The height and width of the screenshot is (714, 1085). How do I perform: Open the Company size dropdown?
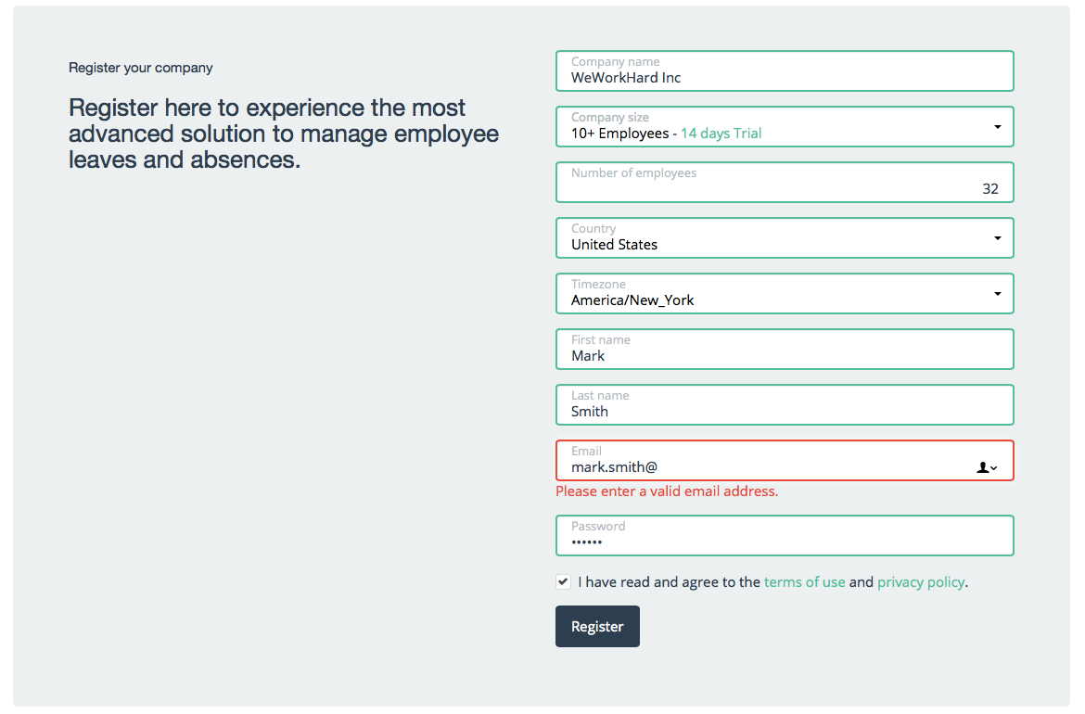click(998, 127)
